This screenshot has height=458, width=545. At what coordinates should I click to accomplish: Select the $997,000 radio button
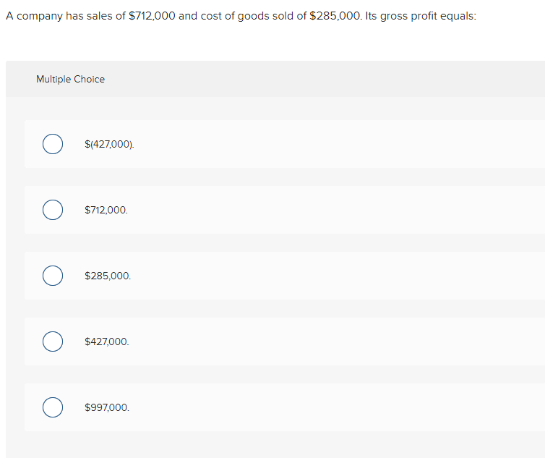pyautogui.click(x=52, y=407)
